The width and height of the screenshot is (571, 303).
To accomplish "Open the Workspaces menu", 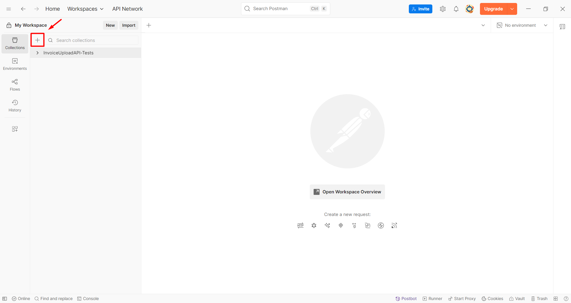I will pos(85,9).
